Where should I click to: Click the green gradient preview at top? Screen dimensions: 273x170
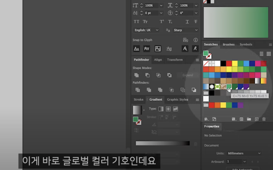[x=236, y=23]
